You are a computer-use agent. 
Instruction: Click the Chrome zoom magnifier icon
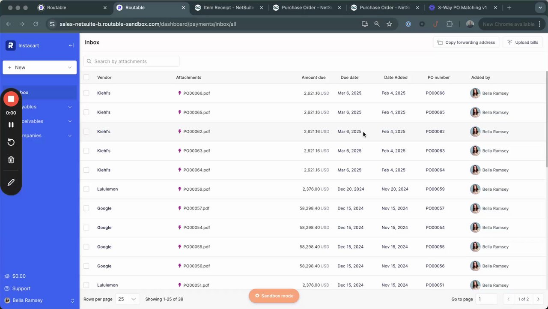[x=377, y=24]
